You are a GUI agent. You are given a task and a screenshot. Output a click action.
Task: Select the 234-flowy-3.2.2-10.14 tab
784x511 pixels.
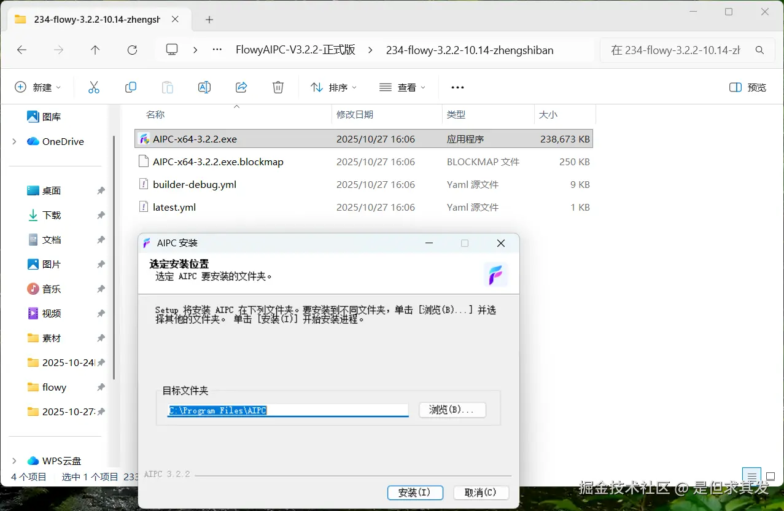[91, 19]
